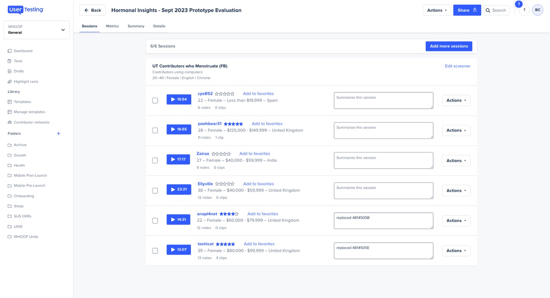Click the Drafts icon in sidebar
The image size is (550, 298).
(10, 71)
